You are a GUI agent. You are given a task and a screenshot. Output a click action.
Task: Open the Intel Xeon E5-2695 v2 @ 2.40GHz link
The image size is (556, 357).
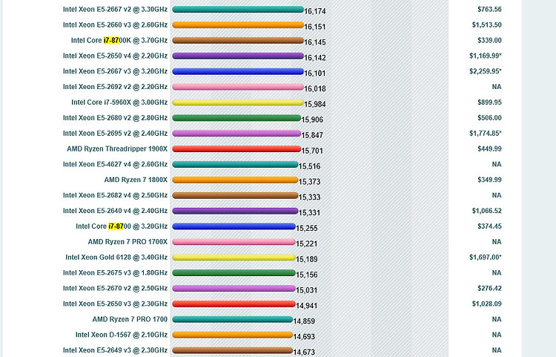pos(115,134)
